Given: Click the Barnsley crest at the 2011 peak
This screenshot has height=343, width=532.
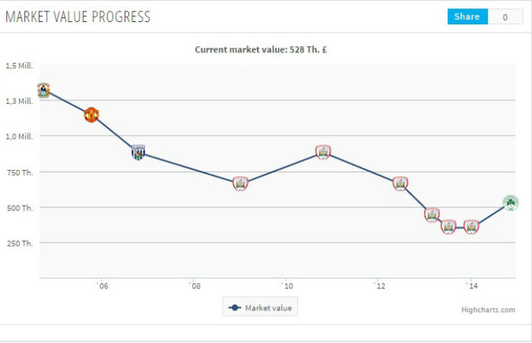Looking at the screenshot, I should 323,153.
